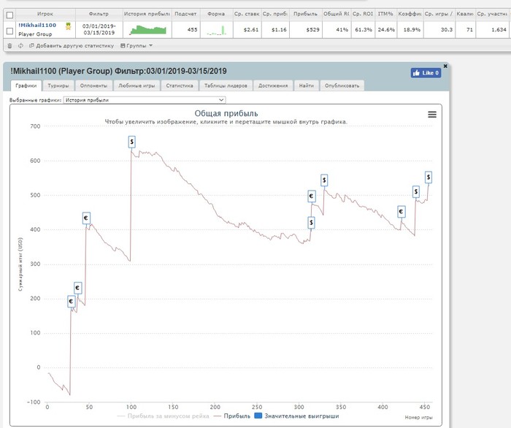Toggle the select-all checkbox in table header

coord(9,14)
